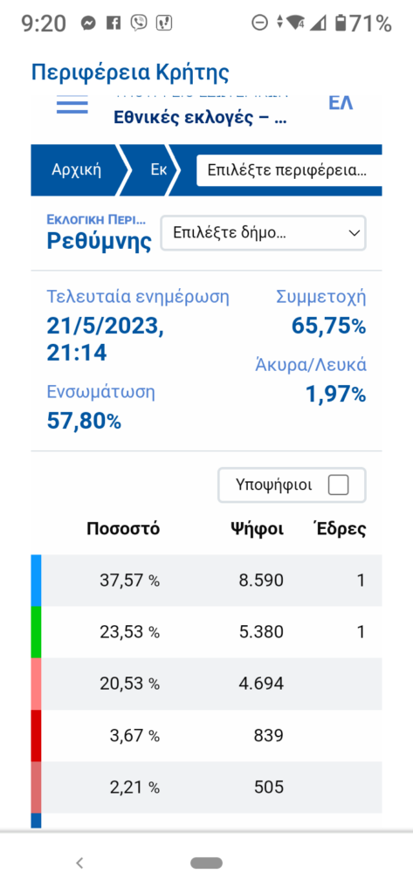Screen dimensions: 413x894
Task: Tap the Messenger notification icon
Action: pos(88,23)
